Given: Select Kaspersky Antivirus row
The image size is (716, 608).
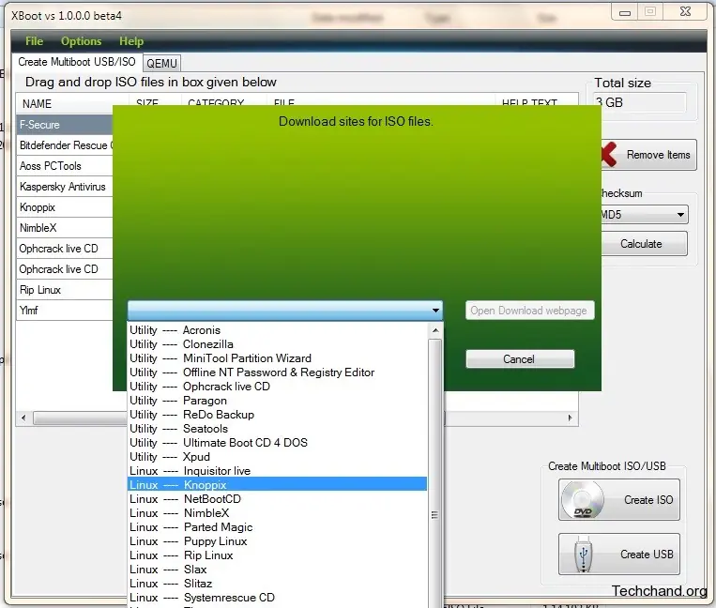Looking at the screenshot, I should [x=65, y=186].
